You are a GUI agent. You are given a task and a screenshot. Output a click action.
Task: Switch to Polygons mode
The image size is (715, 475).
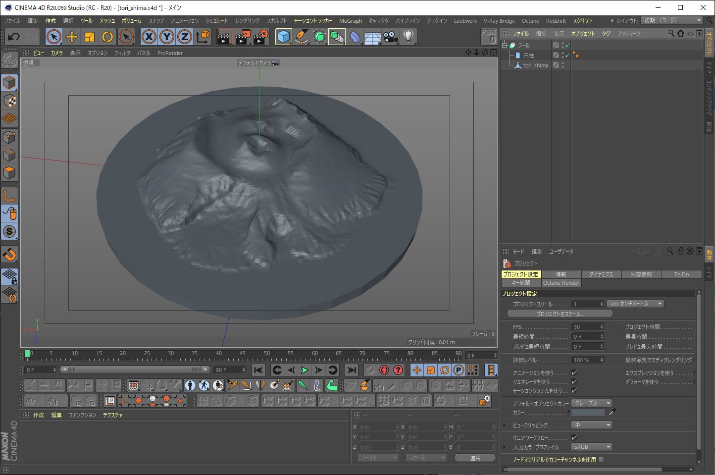9,173
